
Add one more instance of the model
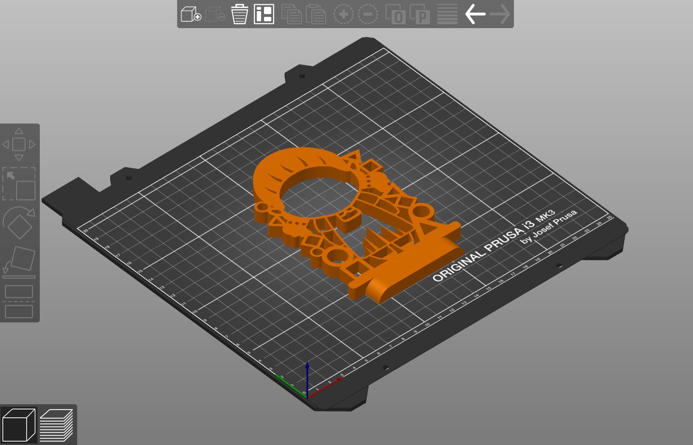(343, 14)
